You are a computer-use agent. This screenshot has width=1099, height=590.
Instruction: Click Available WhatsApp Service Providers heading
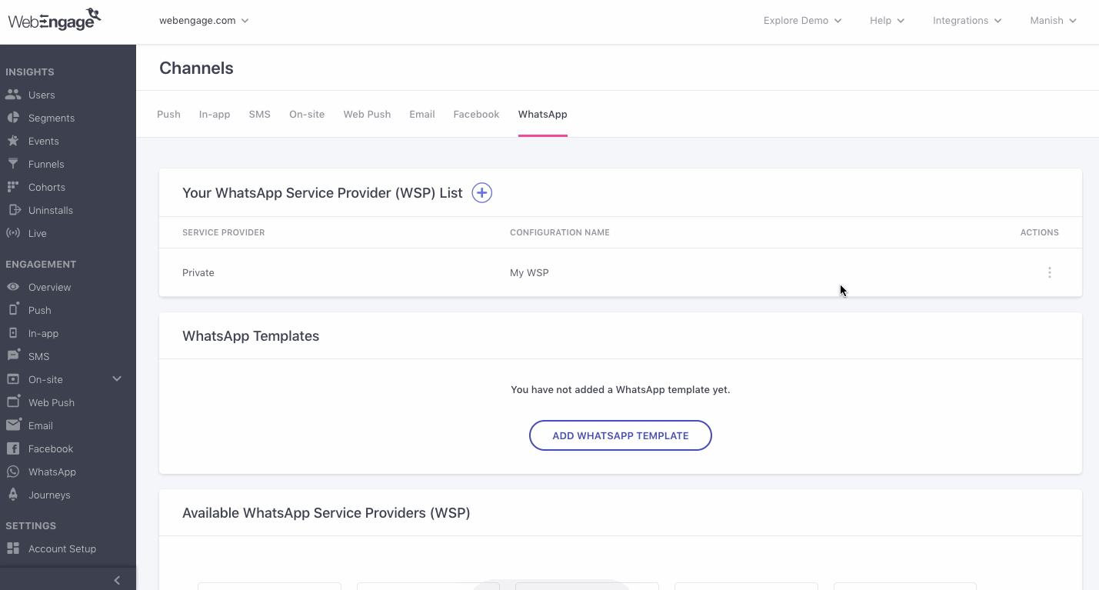point(326,513)
